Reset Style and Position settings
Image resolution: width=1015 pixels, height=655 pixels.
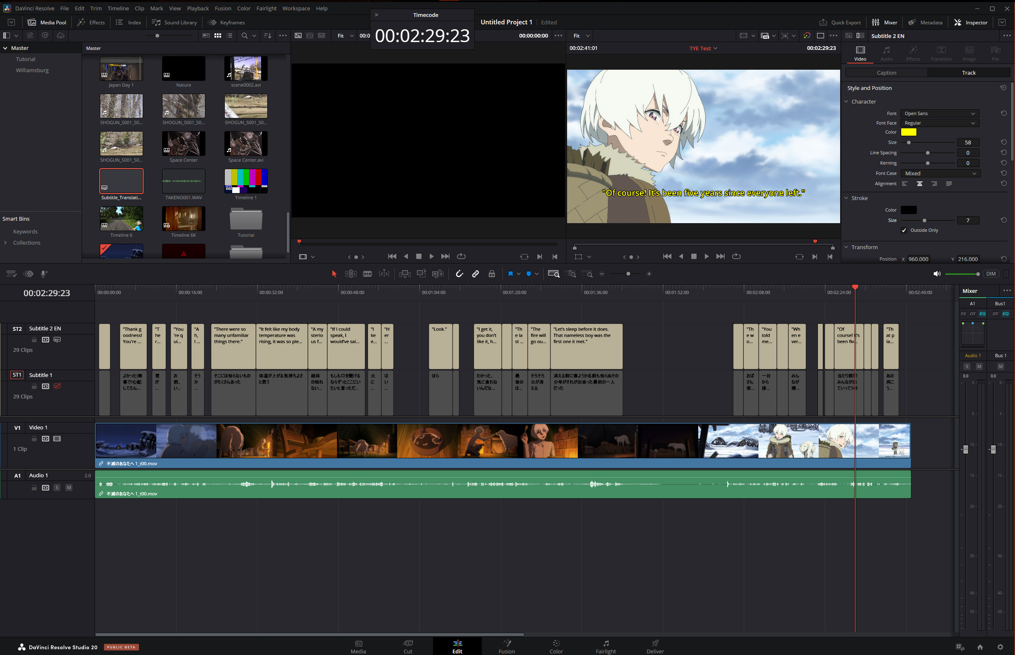pos(1003,88)
